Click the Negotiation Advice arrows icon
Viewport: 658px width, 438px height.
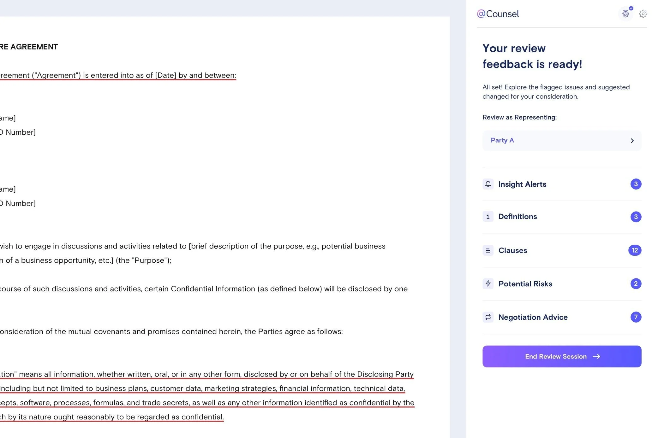(488, 317)
